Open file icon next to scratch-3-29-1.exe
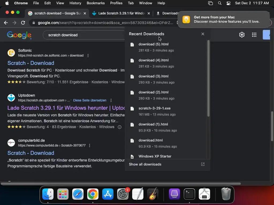Screen dimensions: 274x205 [x=132, y=109]
